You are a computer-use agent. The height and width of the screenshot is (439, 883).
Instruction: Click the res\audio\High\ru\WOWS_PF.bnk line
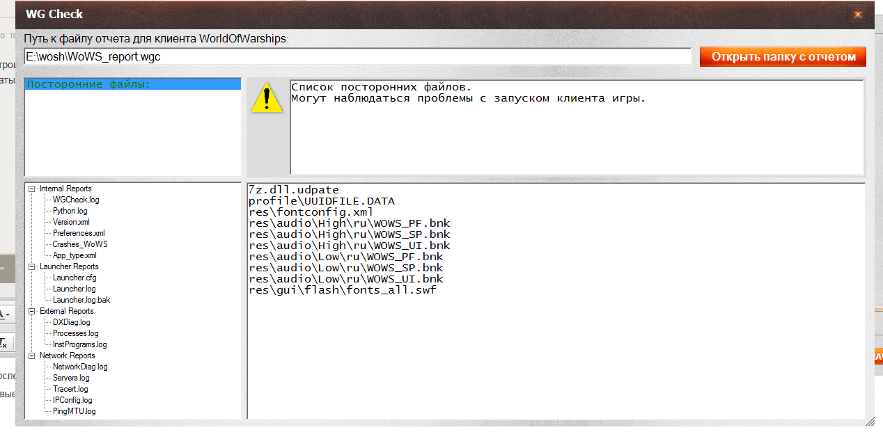pyautogui.click(x=350, y=223)
